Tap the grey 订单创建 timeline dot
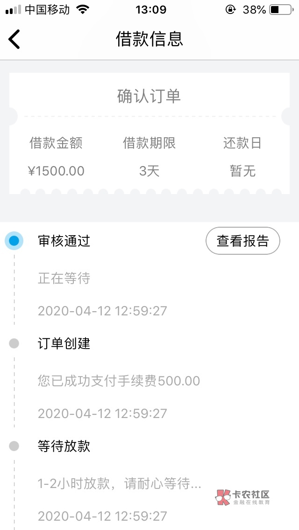The width and height of the screenshot is (299, 530). (14, 344)
